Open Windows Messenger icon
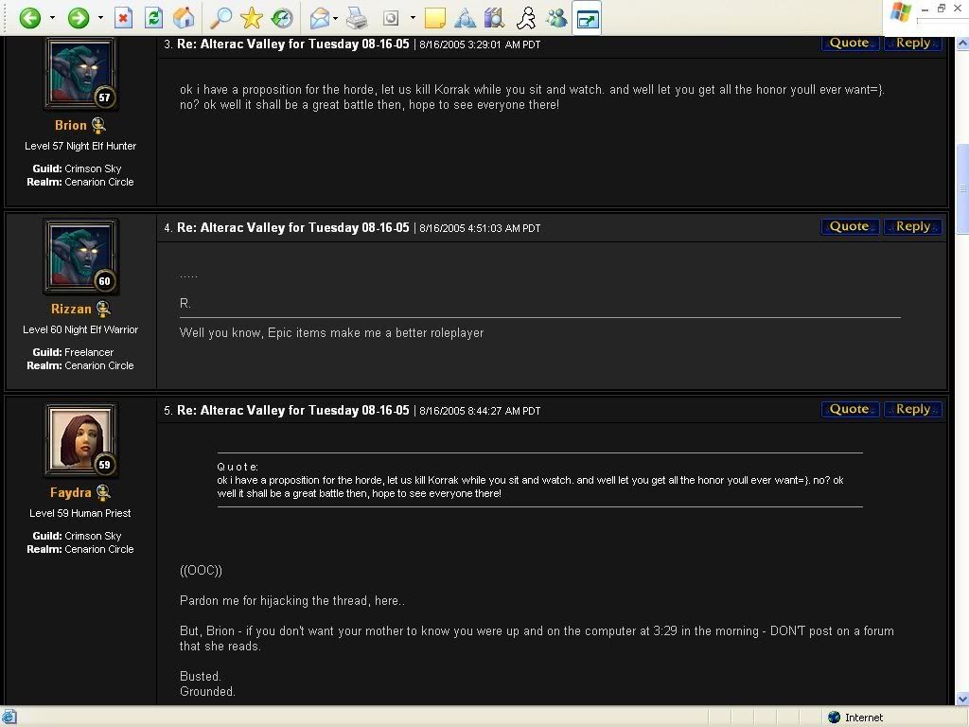 coord(556,18)
